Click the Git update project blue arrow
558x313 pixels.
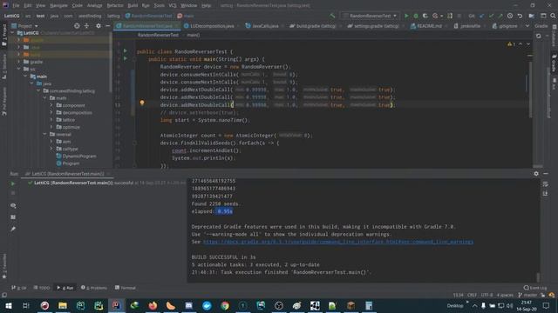click(482, 16)
